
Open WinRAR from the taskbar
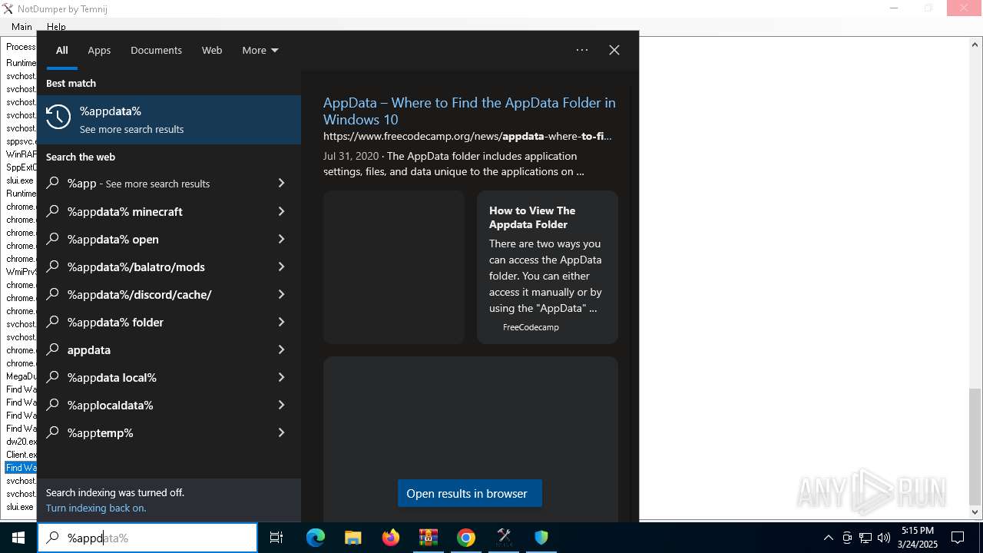(429, 538)
